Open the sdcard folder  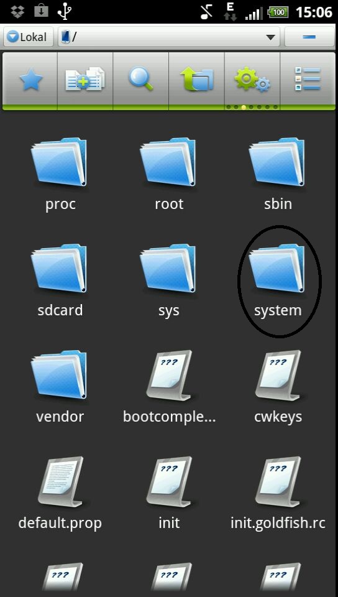[60, 282]
